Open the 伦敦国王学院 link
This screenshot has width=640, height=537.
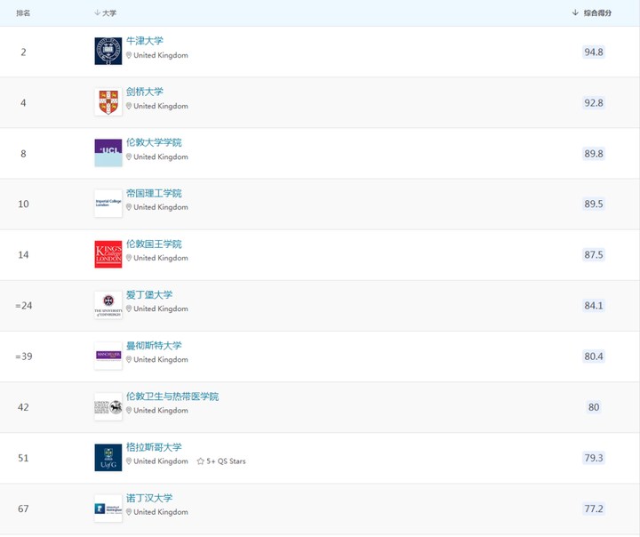click(x=154, y=244)
